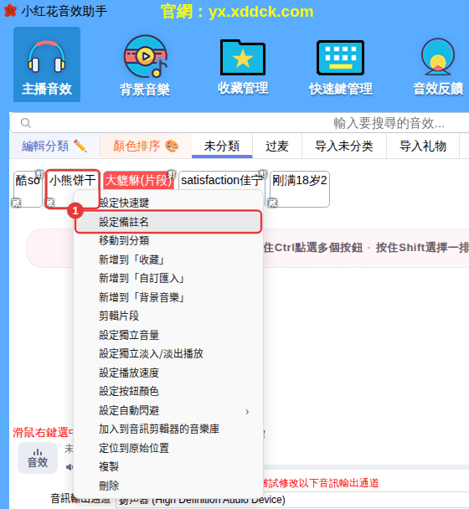Open 收藏管理 star folder
This screenshot has height=509, width=469.
(x=243, y=67)
